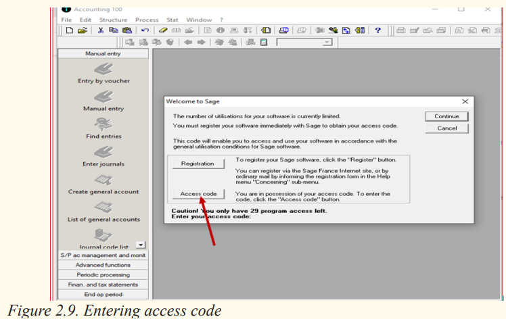The width and height of the screenshot is (506, 319).
Task: Click the Cut scissors icon
Action: pyautogui.click(x=101, y=30)
